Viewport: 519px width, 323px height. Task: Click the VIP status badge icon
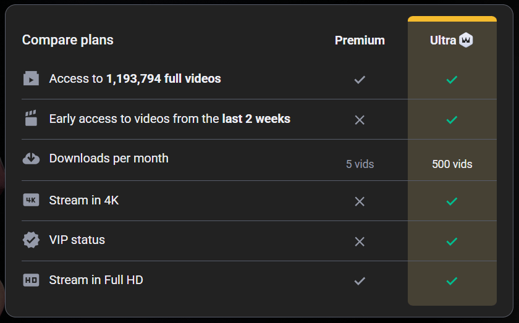coord(31,240)
